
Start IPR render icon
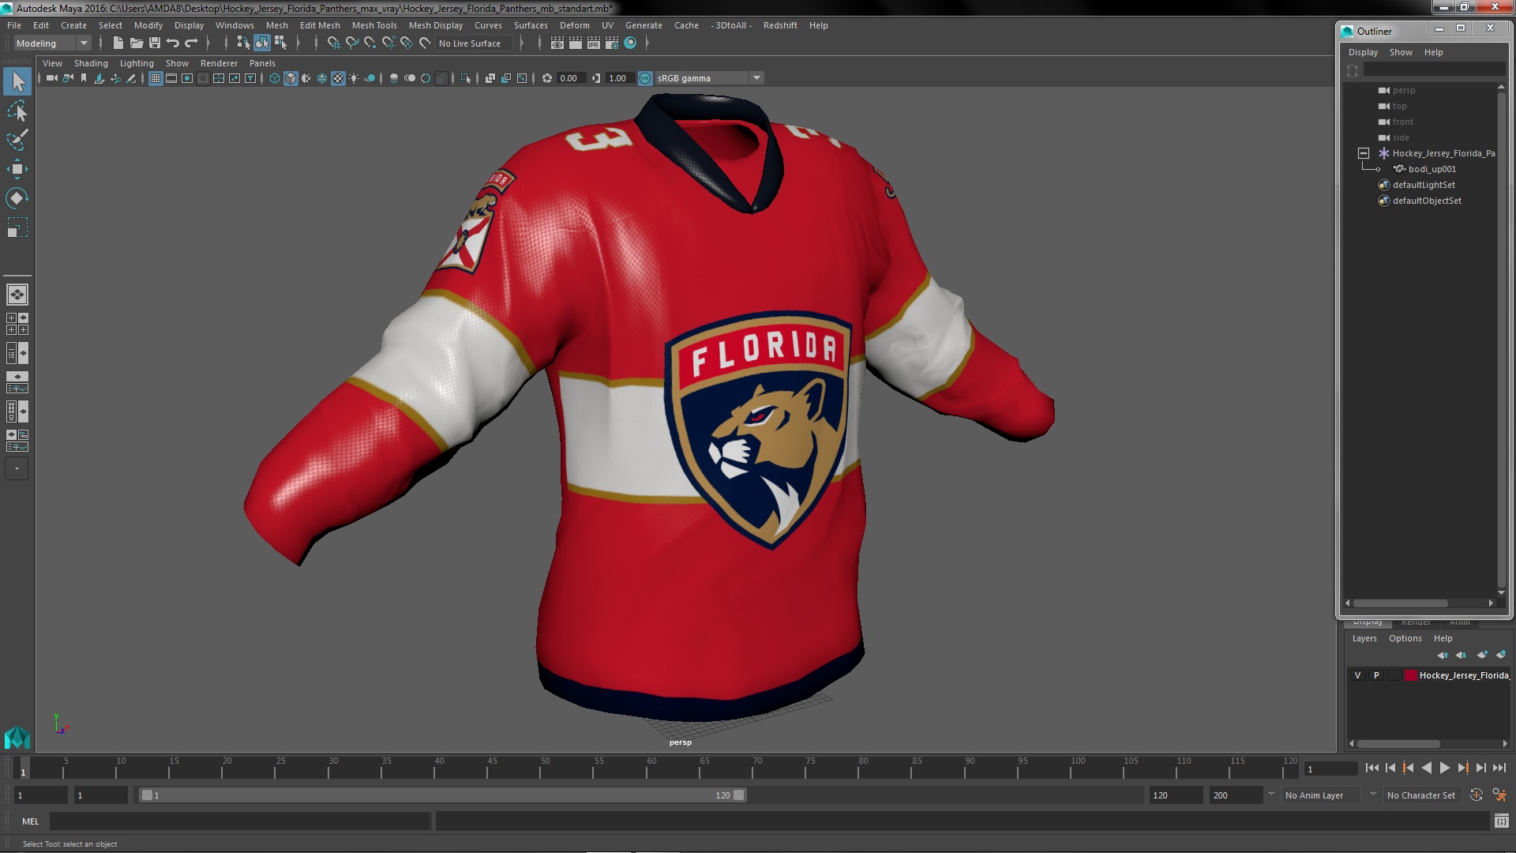pos(594,43)
